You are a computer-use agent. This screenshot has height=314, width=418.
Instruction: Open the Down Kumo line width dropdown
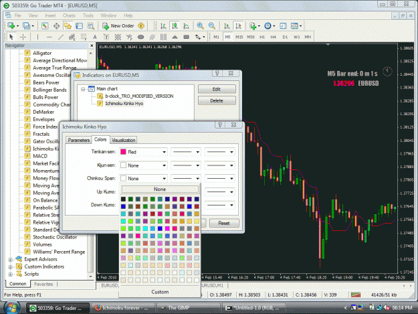point(220,205)
